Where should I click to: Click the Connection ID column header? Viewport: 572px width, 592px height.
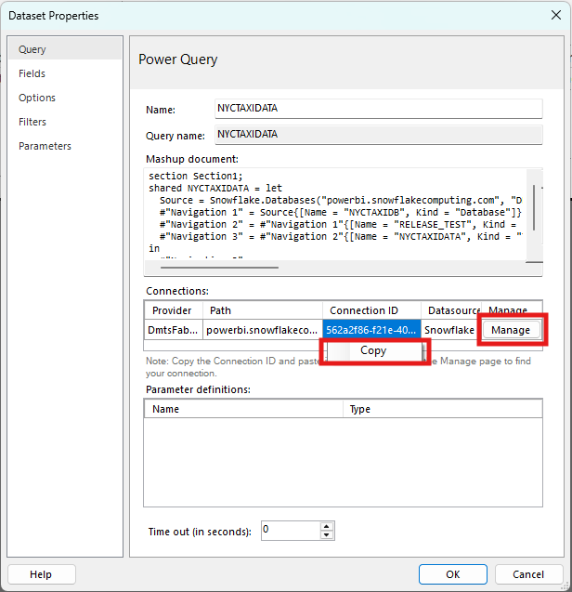click(x=371, y=310)
